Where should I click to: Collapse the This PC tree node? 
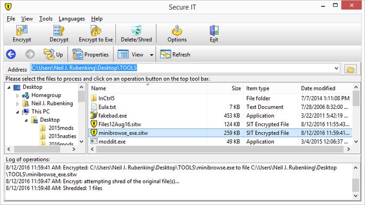17,112
